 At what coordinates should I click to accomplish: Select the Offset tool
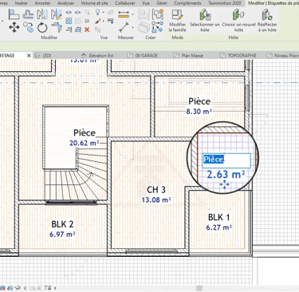click(x=28, y=14)
